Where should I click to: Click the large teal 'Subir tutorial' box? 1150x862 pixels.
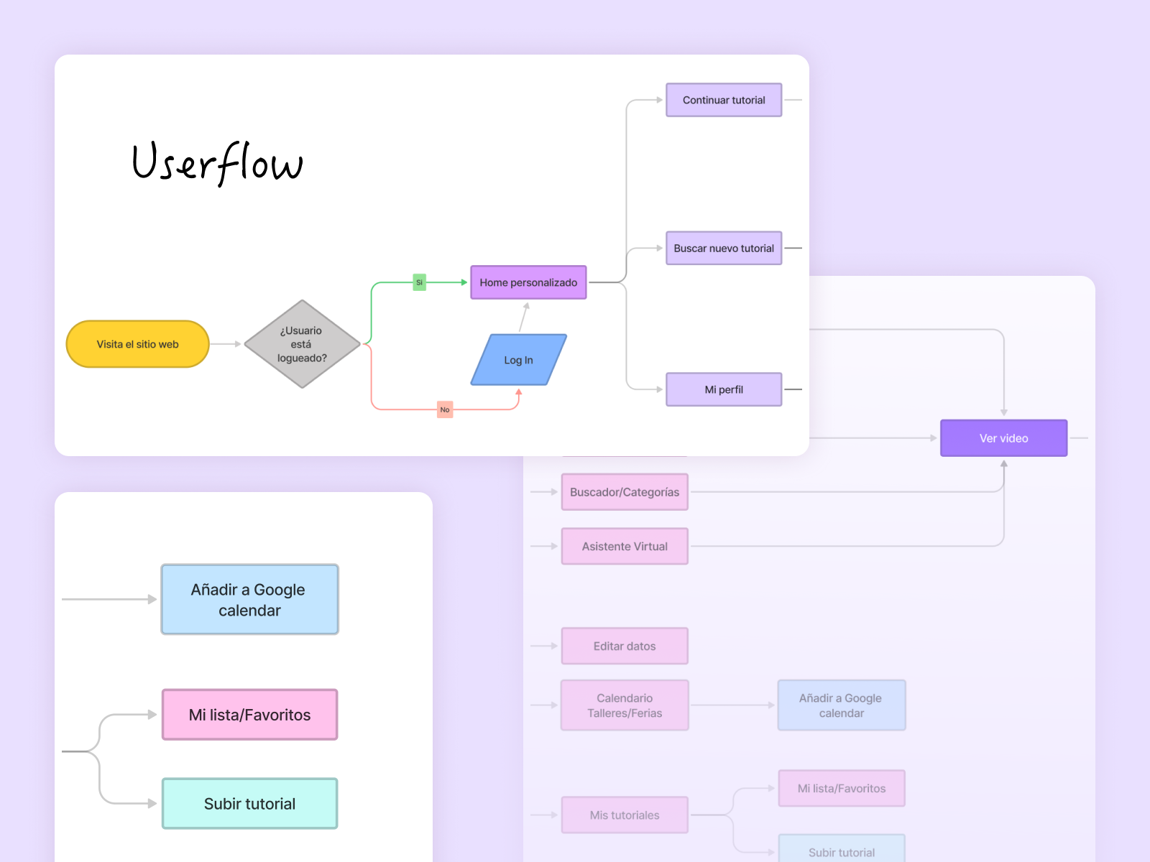click(249, 804)
